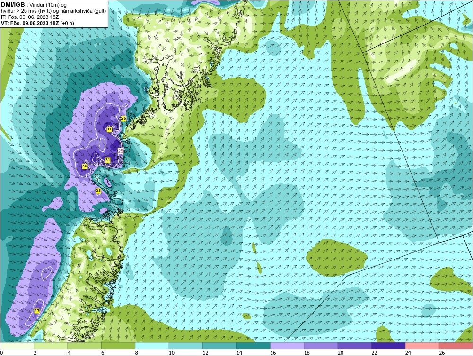Pick the salmon red legend swatch above 26

point(456,346)
